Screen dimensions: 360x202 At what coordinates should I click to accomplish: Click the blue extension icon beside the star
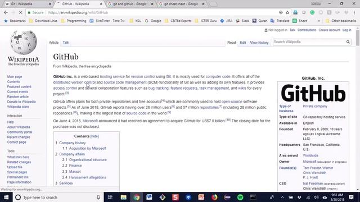pyautogui.click(x=295, y=12)
